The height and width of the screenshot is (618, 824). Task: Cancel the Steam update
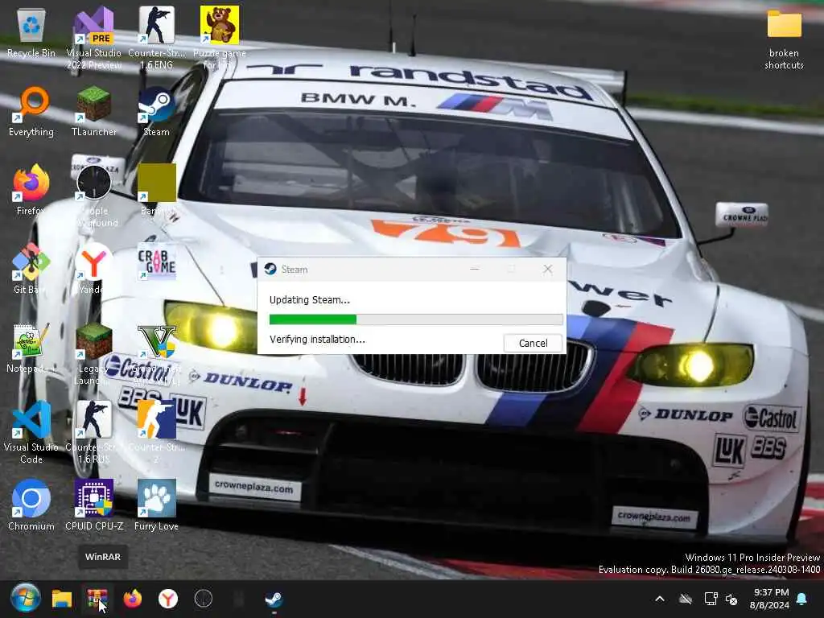tap(533, 343)
